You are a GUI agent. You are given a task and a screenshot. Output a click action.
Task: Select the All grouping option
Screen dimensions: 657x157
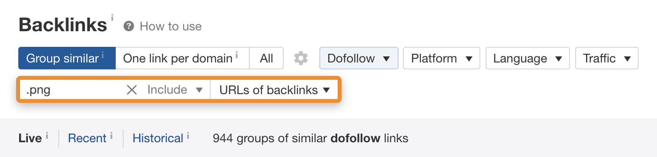[x=266, y=58]
